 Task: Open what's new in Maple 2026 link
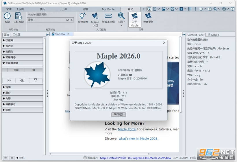tap(138, 138)
